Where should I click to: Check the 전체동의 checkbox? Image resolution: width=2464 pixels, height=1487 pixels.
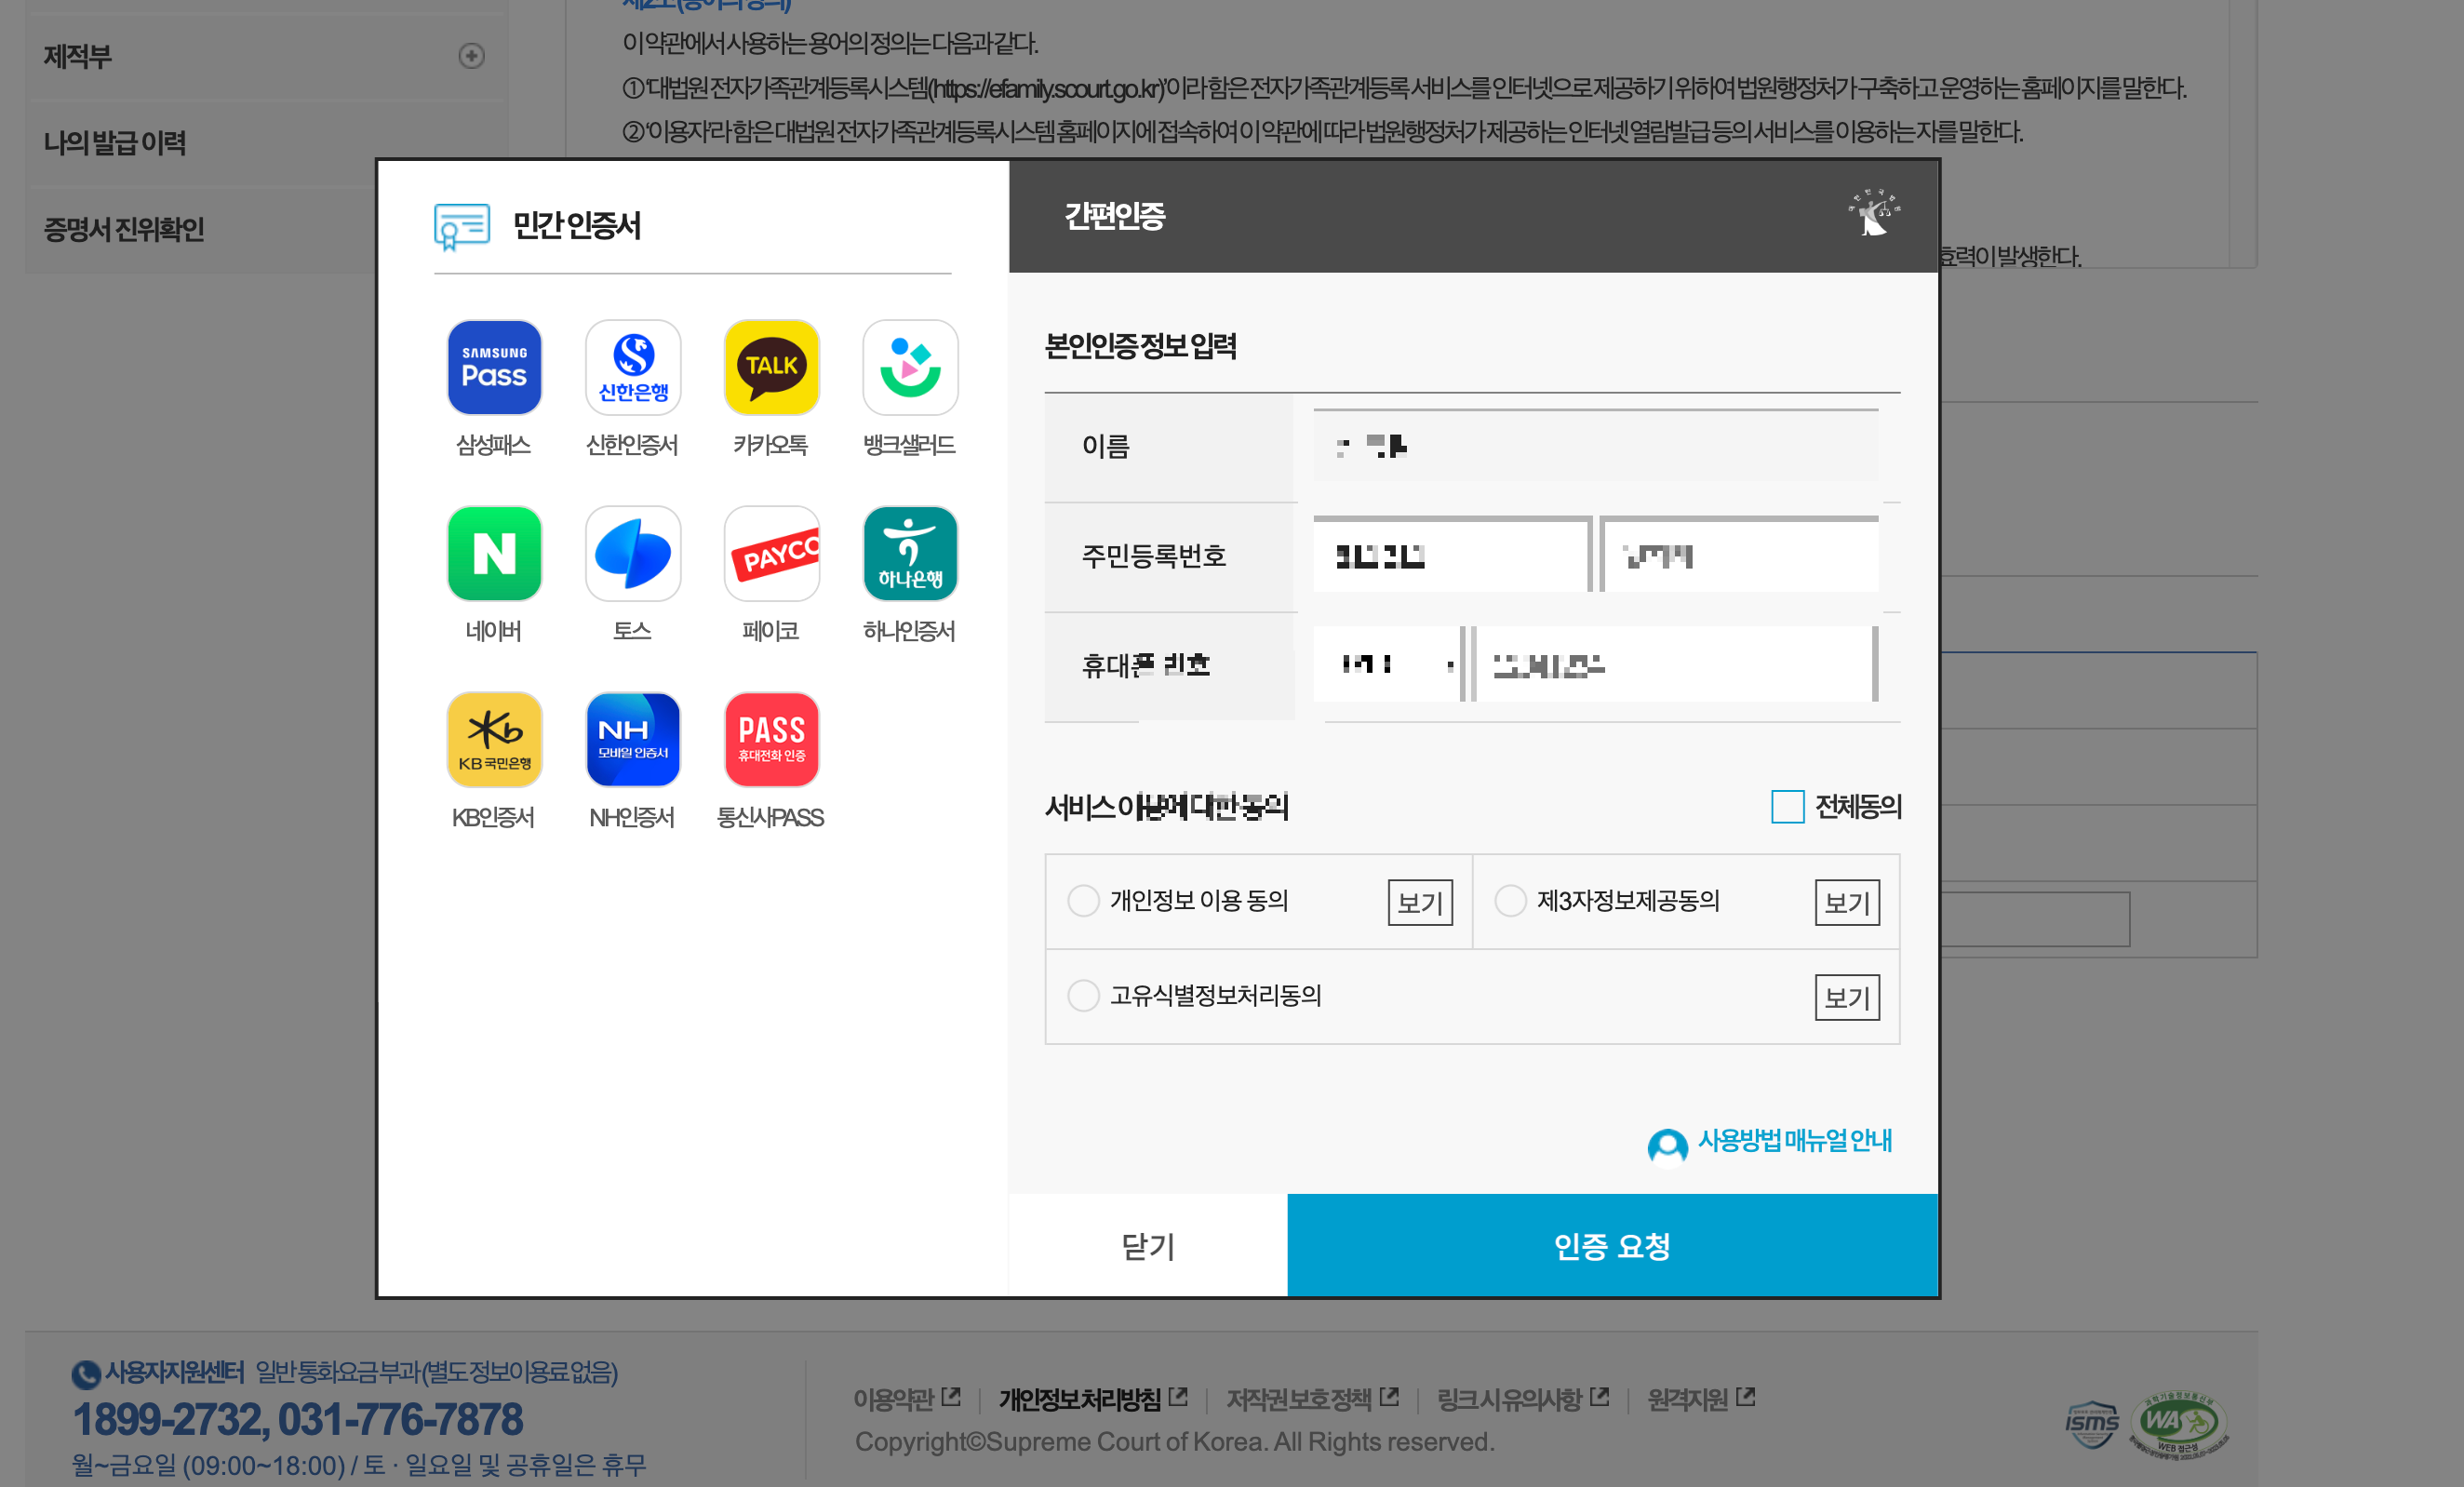1786,806
